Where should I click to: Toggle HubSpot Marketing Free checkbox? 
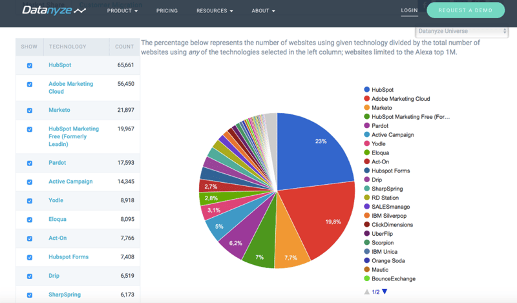(30, 129)
